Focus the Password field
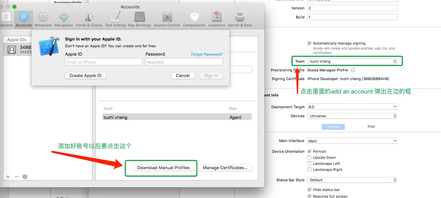This screenshot has height=198, width=441. (x=184, y=62)
